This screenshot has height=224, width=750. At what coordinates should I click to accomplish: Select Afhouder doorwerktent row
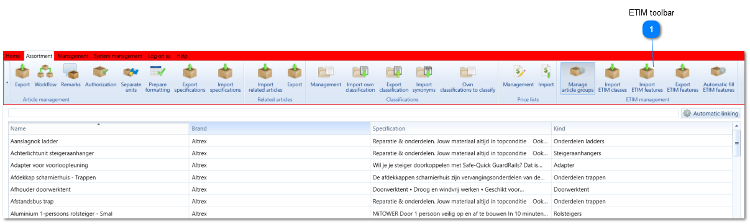coord(370,189)
